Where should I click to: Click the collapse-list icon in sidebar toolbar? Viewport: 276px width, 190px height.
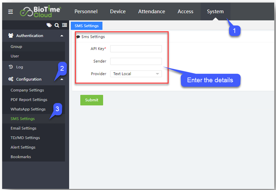[x=64, y=25]
